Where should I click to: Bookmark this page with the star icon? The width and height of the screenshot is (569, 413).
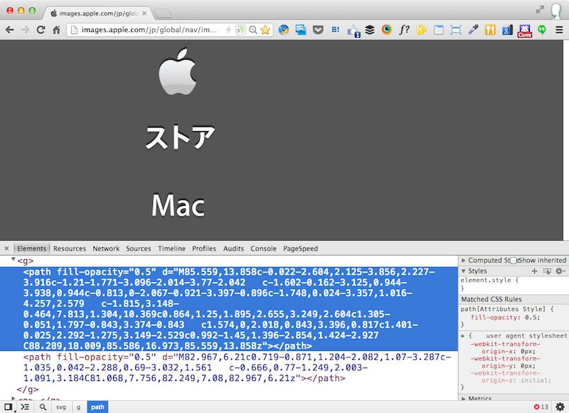[265, 30]
